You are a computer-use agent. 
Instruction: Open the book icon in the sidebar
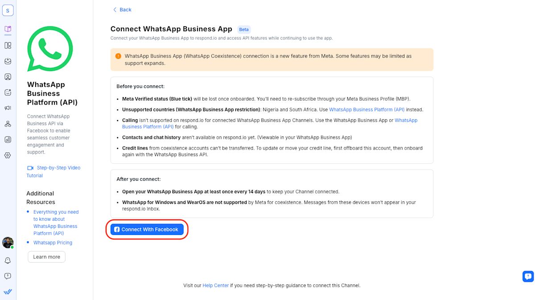(8, 29)
